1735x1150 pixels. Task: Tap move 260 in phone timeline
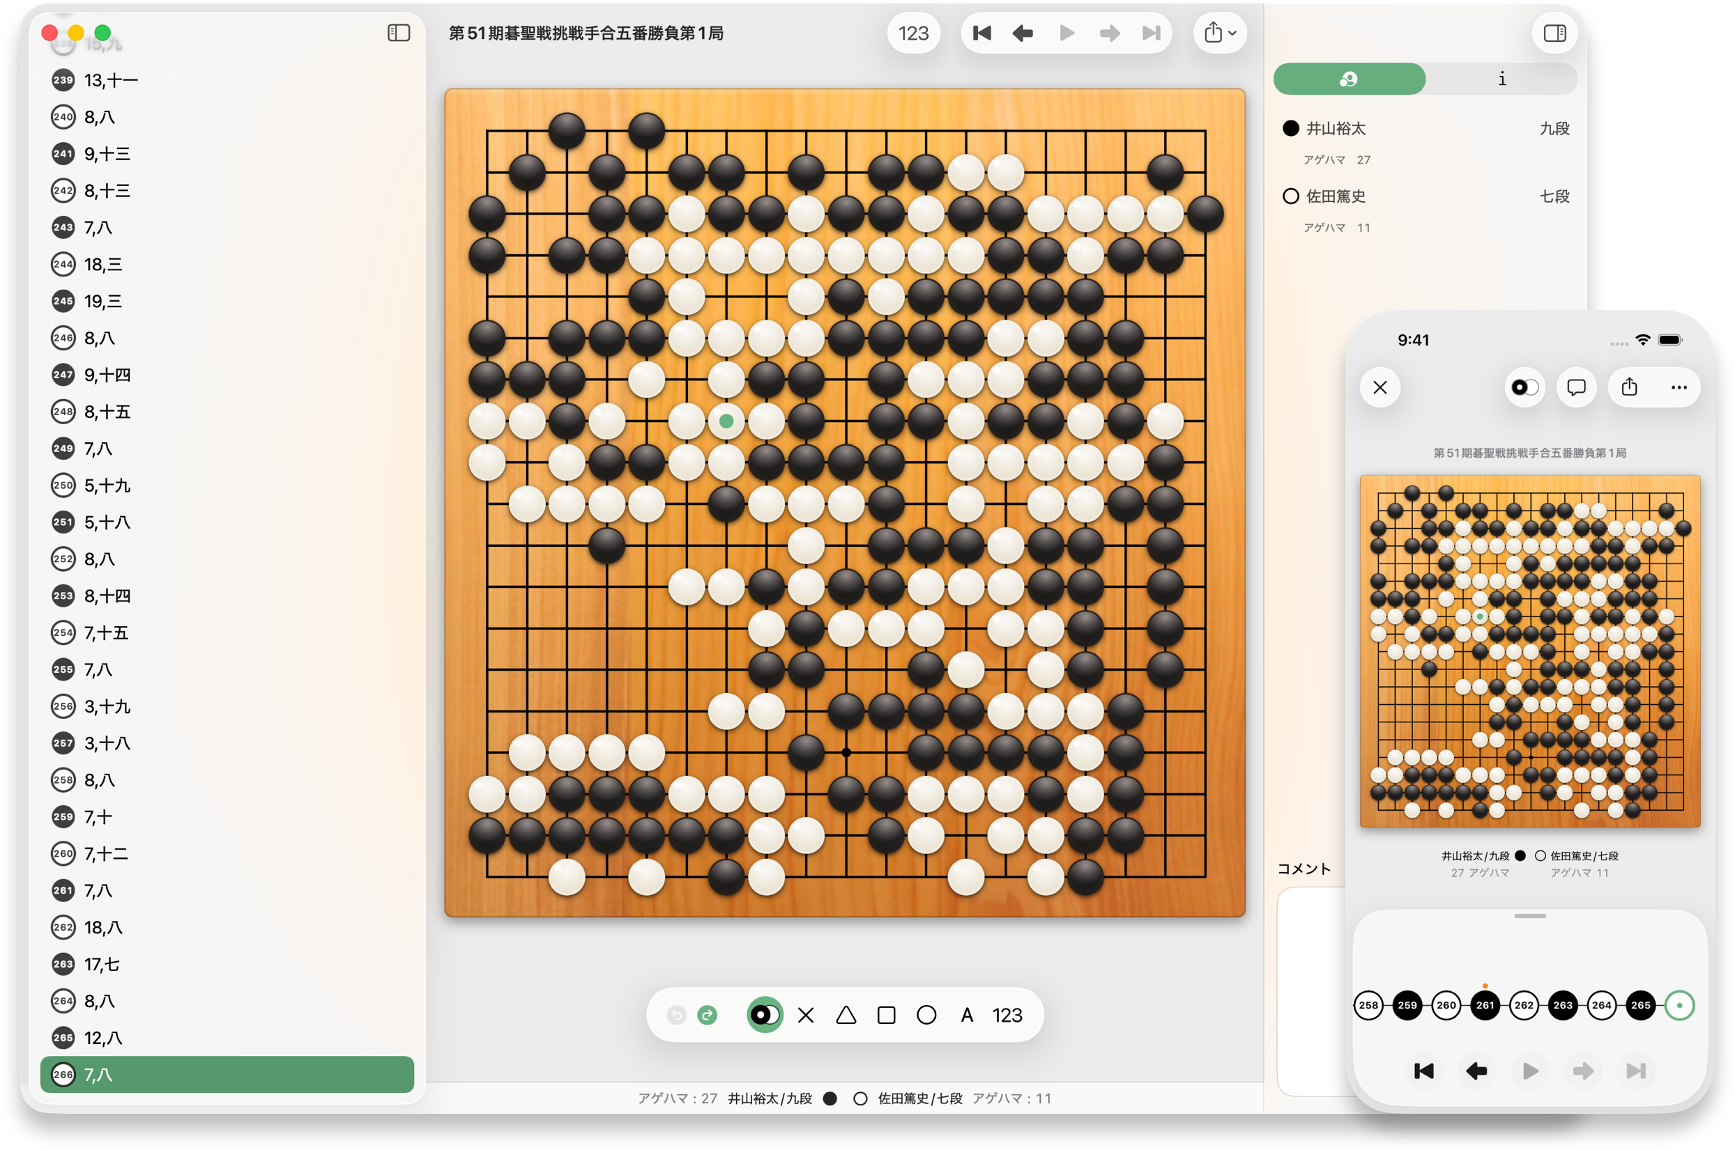(x=1446, y=1006)
